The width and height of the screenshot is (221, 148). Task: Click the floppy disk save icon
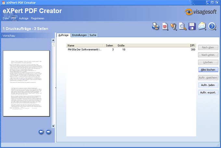(x=192, y=26)
